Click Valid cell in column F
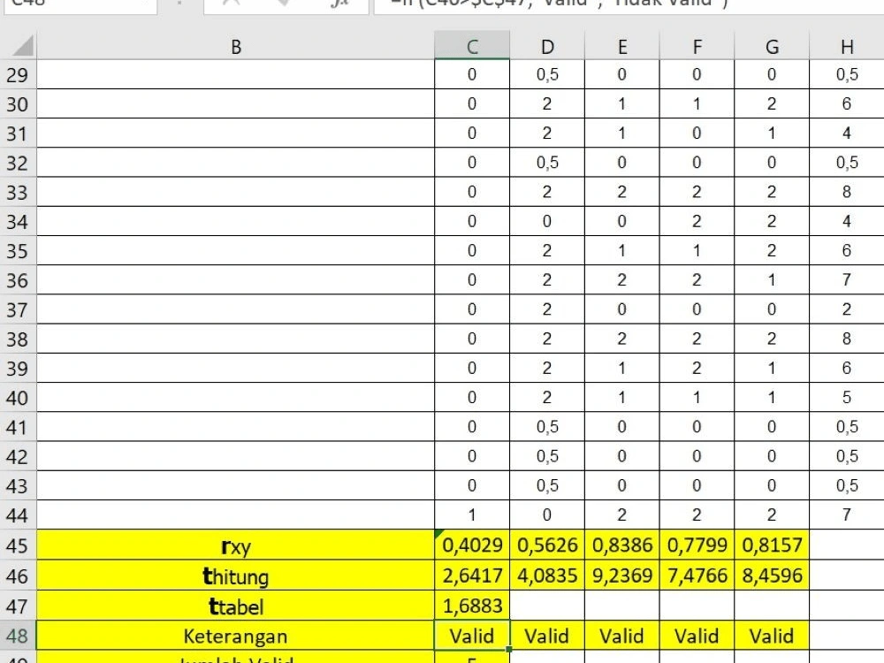The width and height of the screenshot is (884, 663). click(x=697, y=636)
